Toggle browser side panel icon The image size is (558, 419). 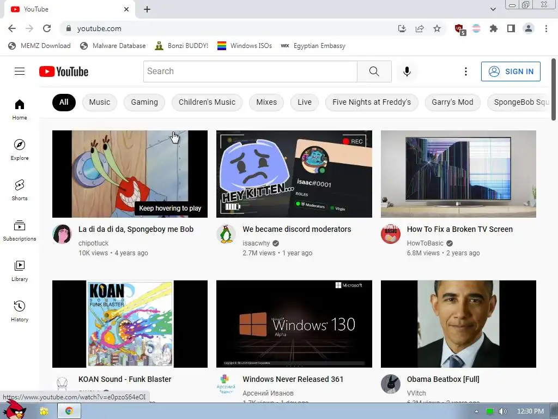511,28
